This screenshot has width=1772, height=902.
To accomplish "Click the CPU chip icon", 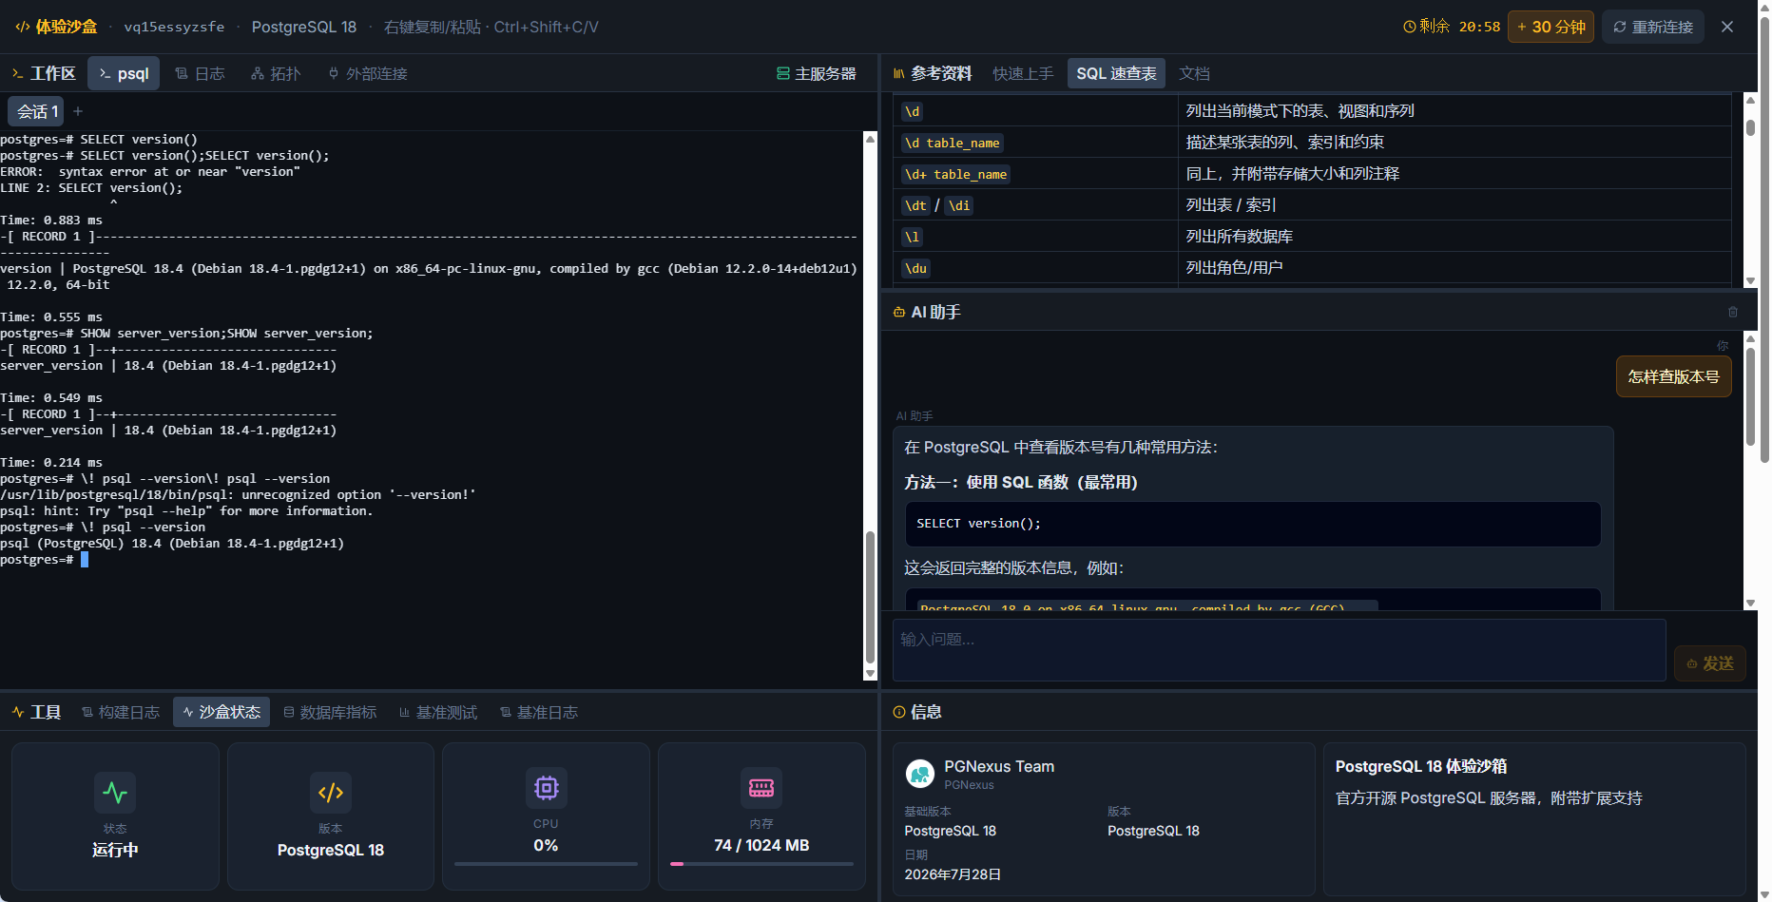I will 546,788.
